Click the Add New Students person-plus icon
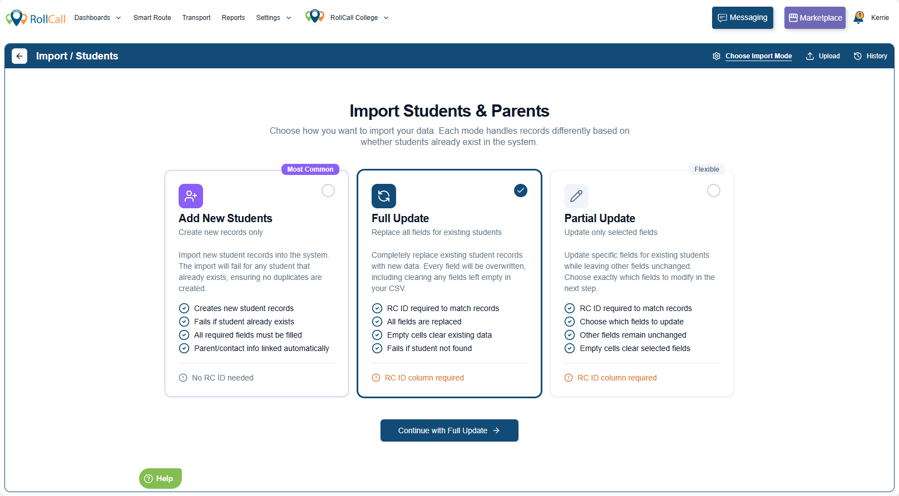Image resolution: width=899 pixels, height=496 pixels. (x=191, y=196)
